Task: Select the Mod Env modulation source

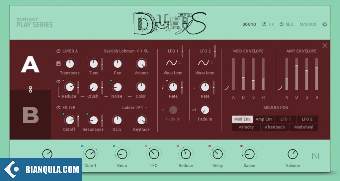Action: 242,119
